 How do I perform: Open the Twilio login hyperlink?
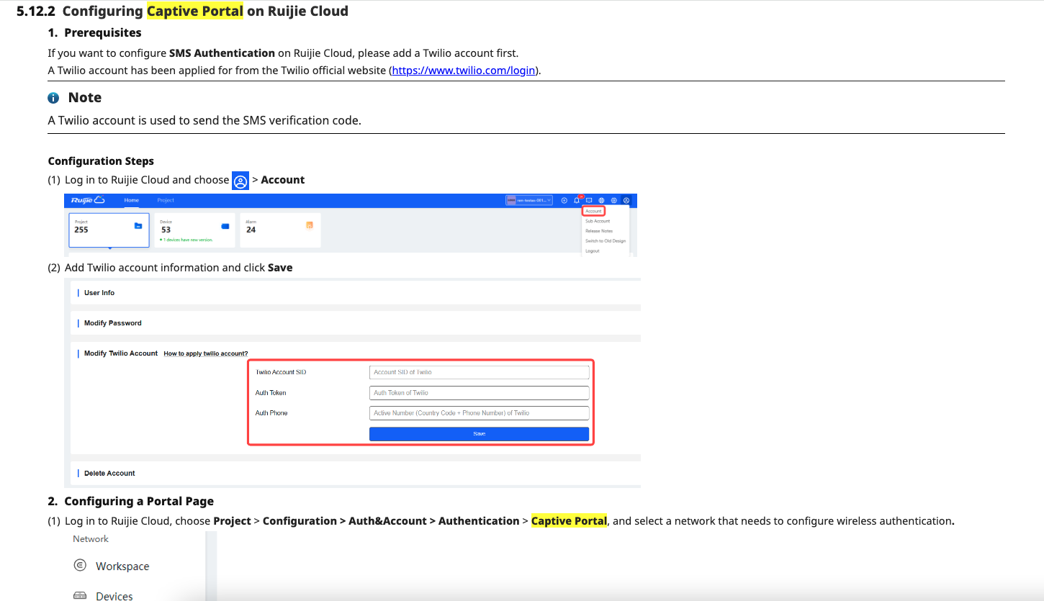pyautogui.click(x=464, y=71)
